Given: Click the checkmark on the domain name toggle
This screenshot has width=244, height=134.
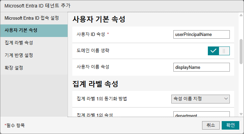Looking at the screenshot, I should (213, 51).
